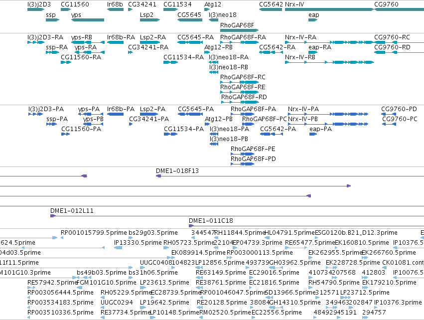Click the eap gene label
424x320 pixels.
[314, 15]
